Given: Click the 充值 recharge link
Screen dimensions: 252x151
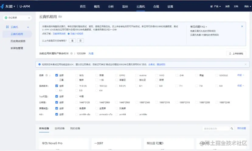Looking at the screenshot, I should (91, 53).
